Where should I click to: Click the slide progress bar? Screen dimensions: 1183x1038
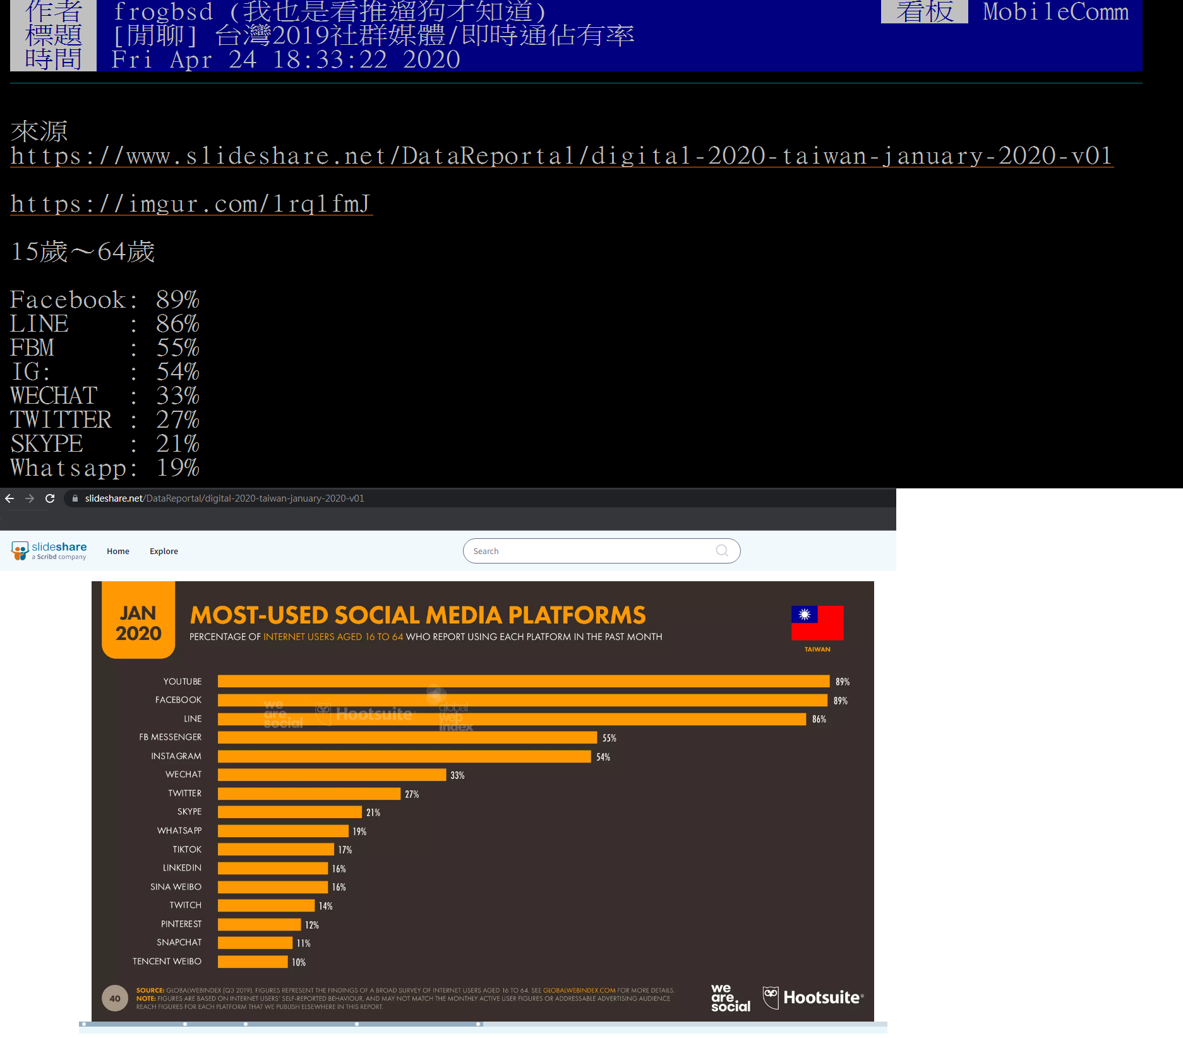(x=483, y=1024)
